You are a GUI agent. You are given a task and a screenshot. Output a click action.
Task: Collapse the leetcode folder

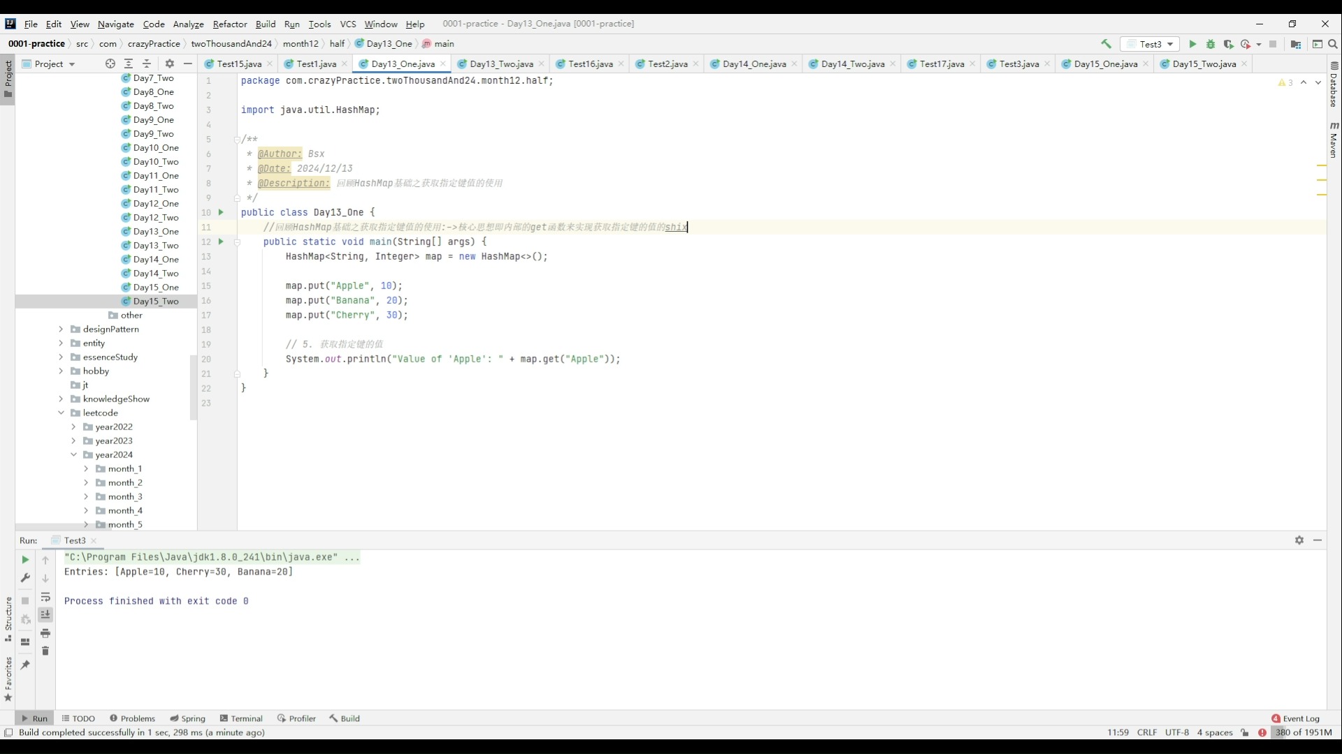pos(61,413)
